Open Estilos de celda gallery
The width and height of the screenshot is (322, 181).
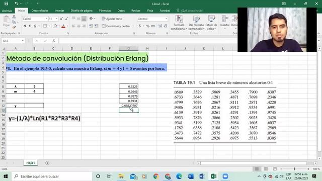pos(211,23)
